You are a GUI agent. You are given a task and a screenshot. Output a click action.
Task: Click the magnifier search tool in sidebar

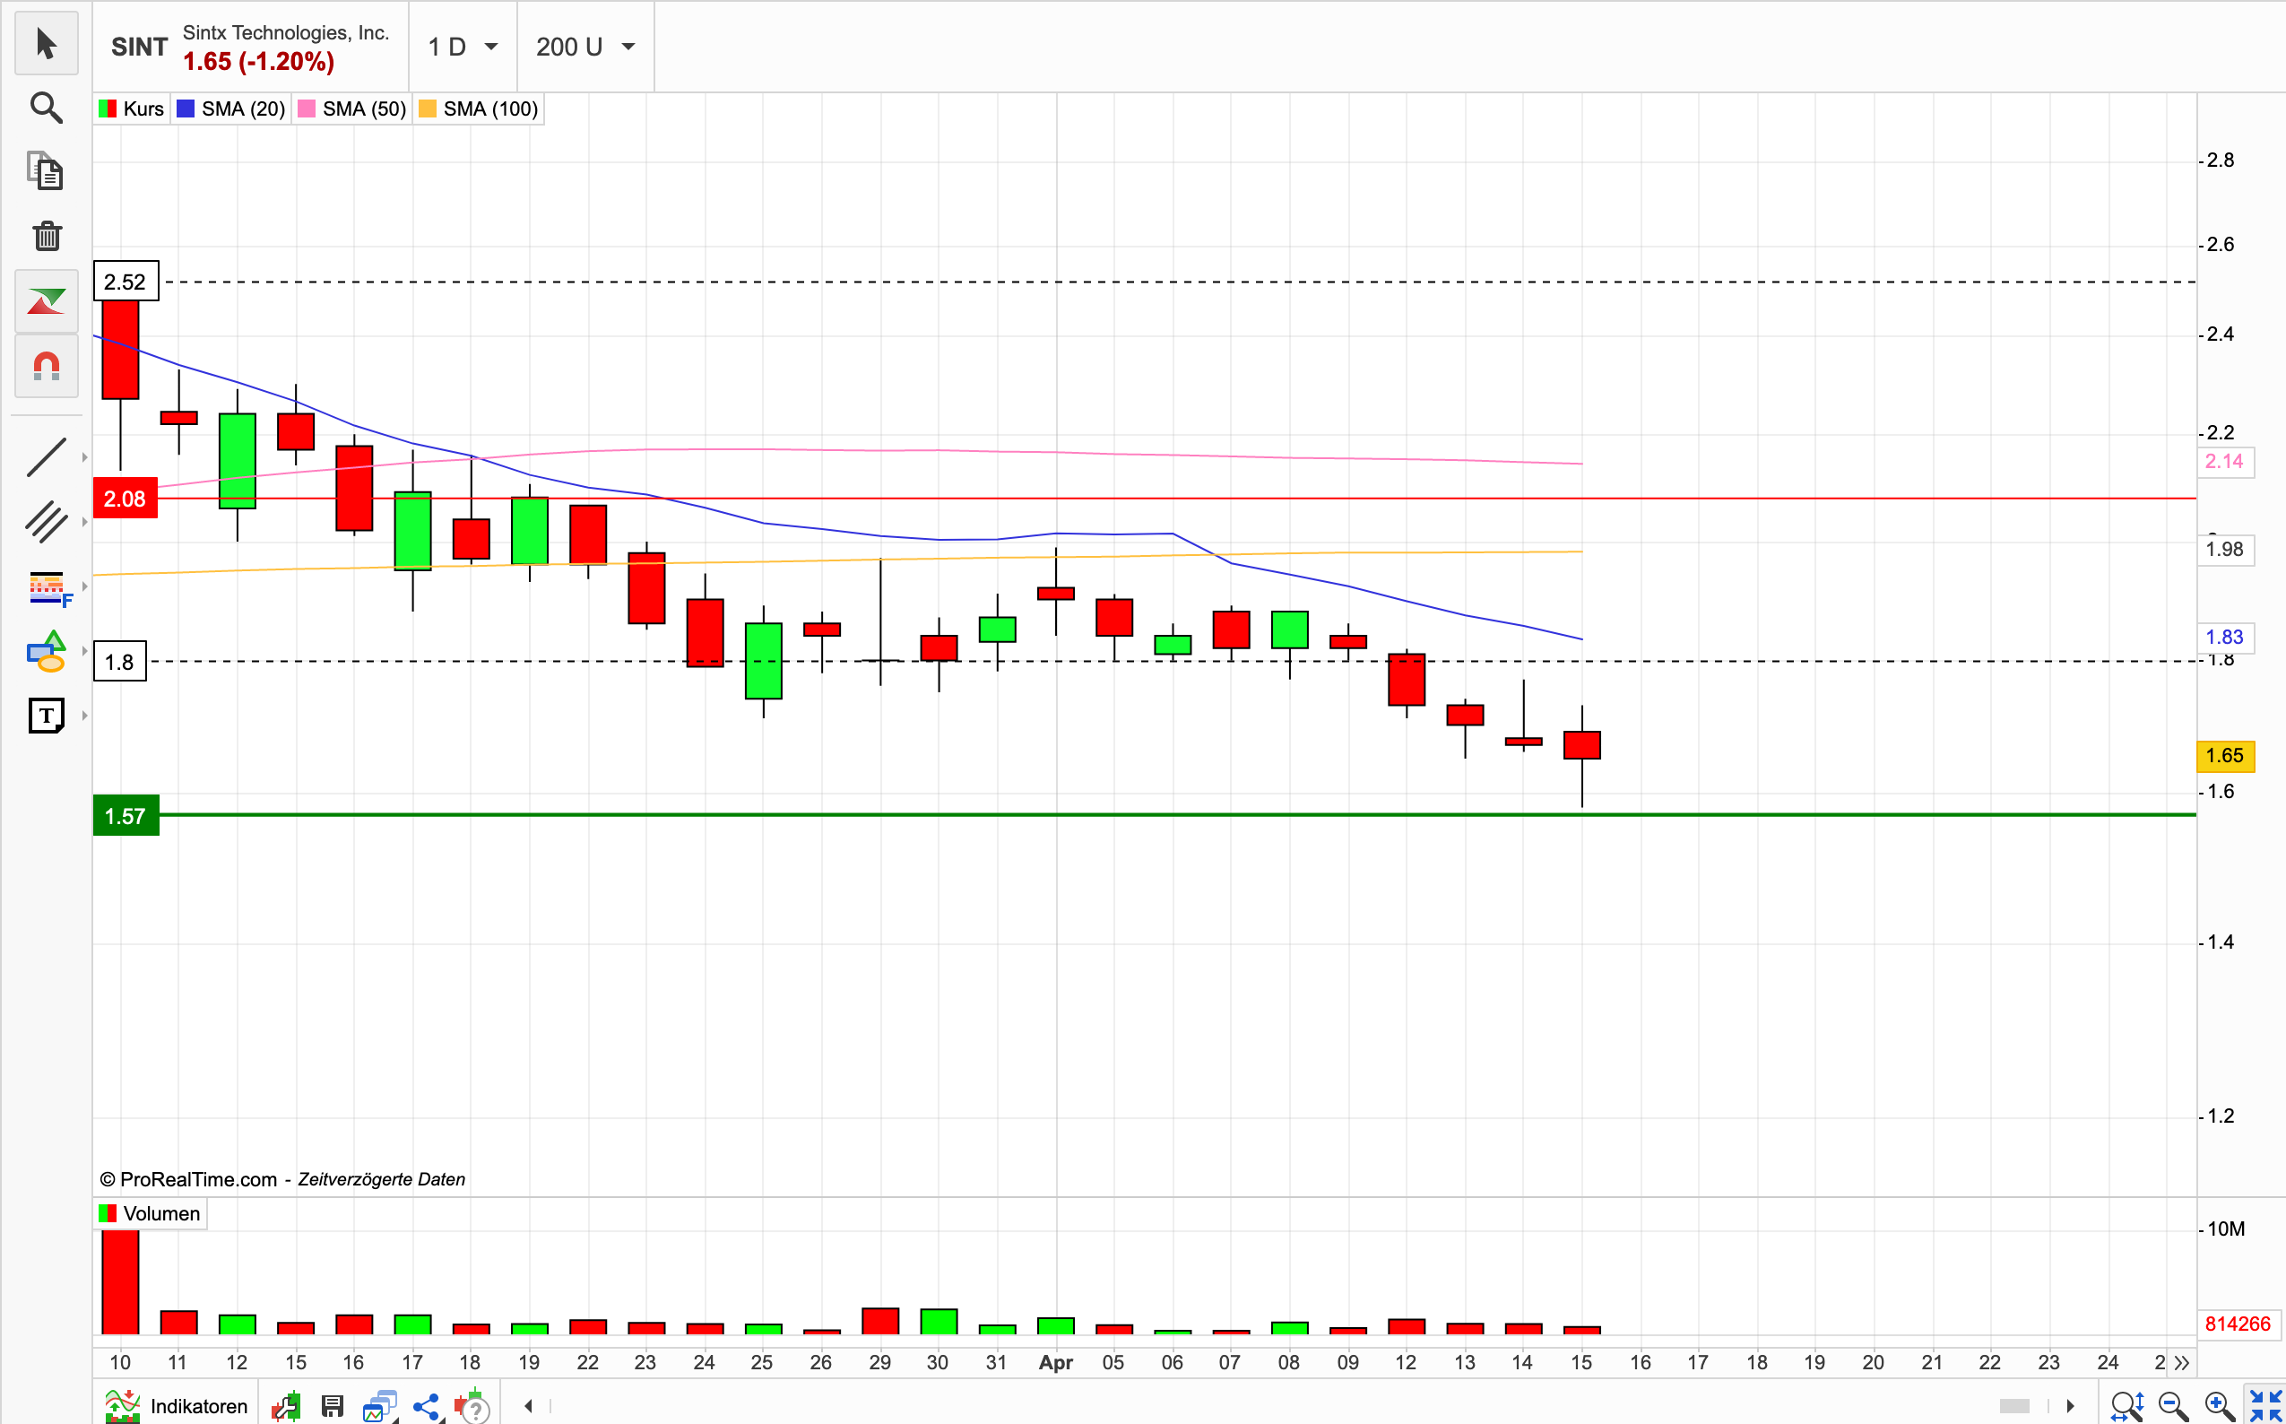coord(46,109)
